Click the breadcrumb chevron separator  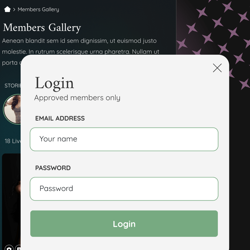14,10
